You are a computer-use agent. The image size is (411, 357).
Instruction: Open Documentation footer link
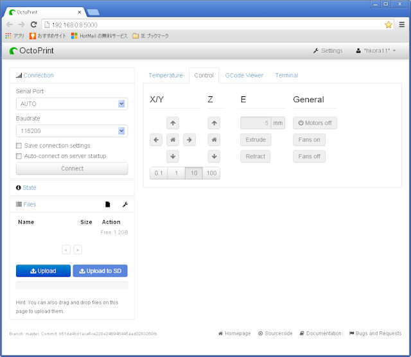(320, 333)
